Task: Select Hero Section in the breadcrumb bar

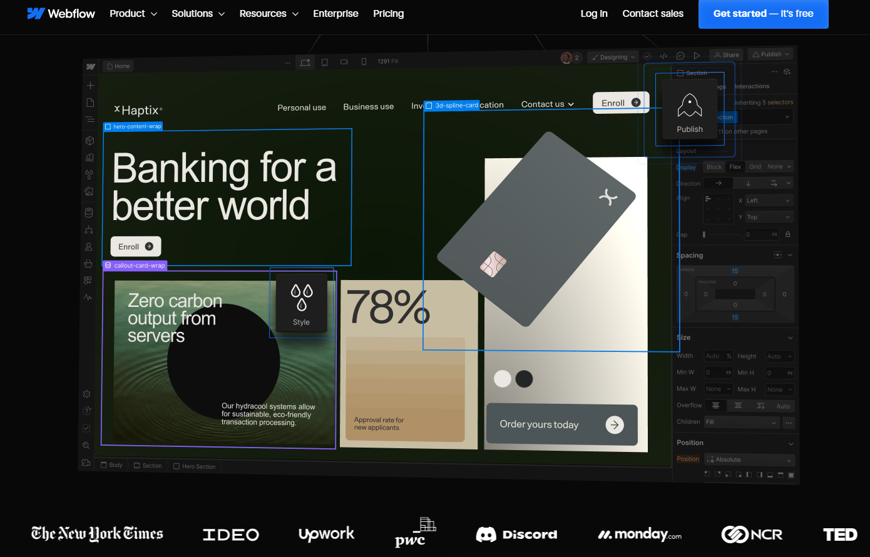Action: (195, 466)
